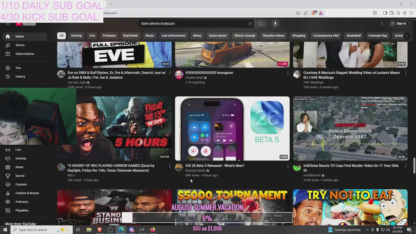Open Podcasts in the sidebar
Viewport: 416px width, 234px height.
24,202
